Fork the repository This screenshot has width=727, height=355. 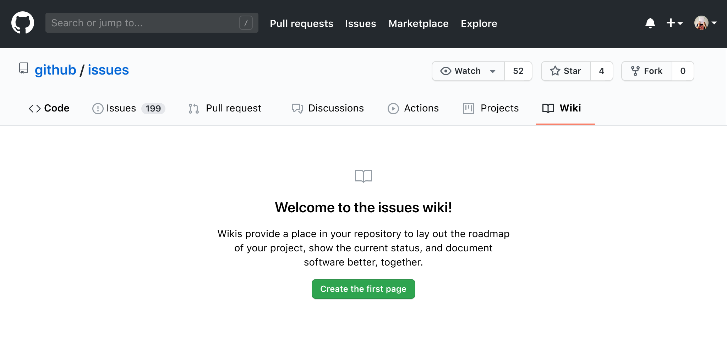[646, 71]
